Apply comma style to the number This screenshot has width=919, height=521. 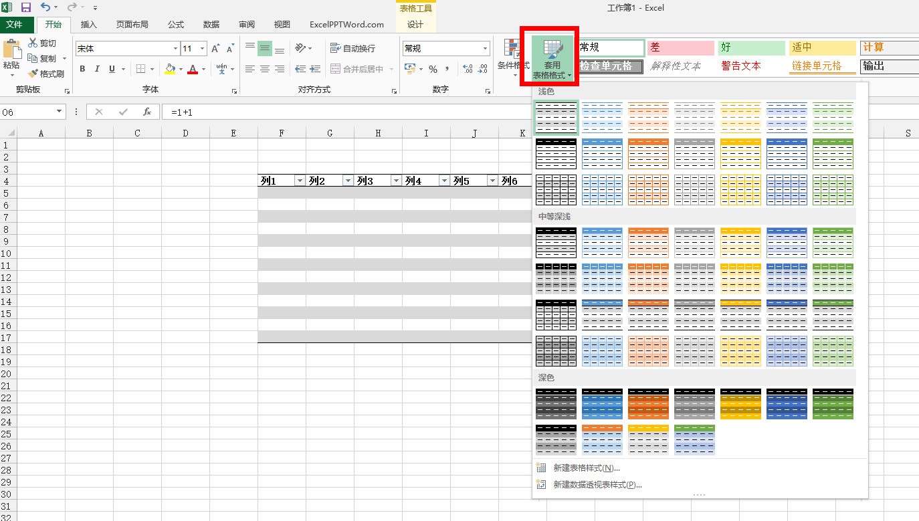pyautogui.click(x=447, y=69)
